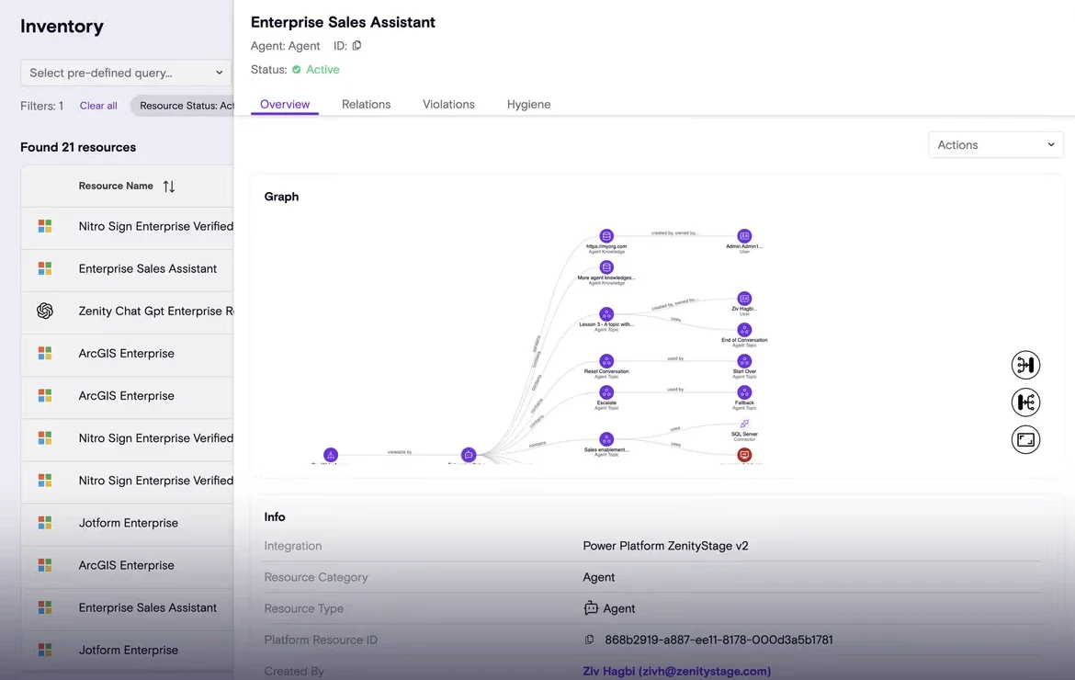The image size is (1075, 680).
Task: Switch to the Relations tab
Action: pyautogui.click(x=366, y=104)
